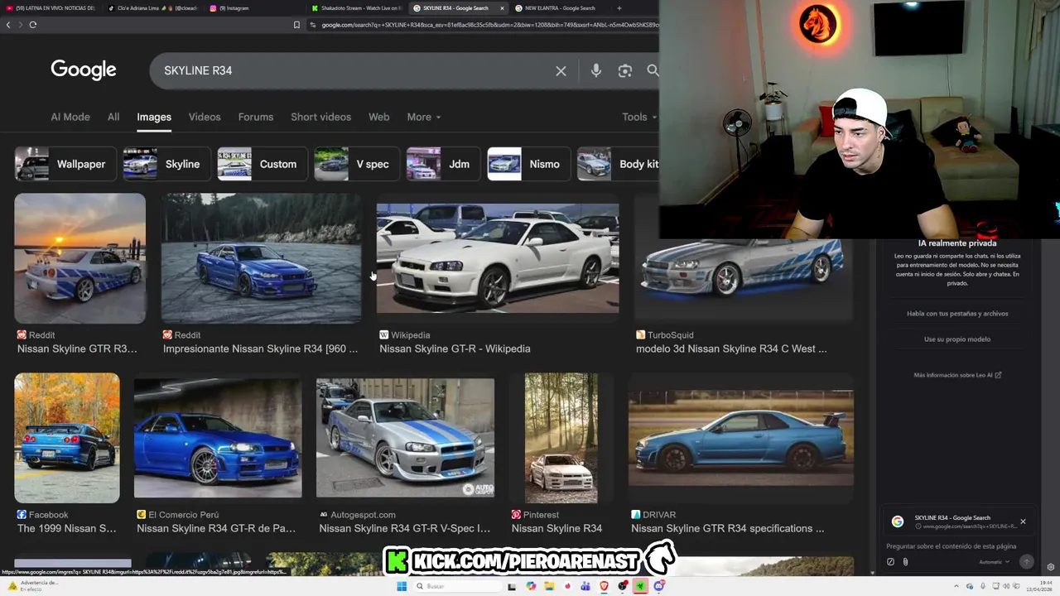The width and height of the screenshot is (1060, 596).
Task: Click the attach paperclip icon in Leo panel
Action: point(905,562)
